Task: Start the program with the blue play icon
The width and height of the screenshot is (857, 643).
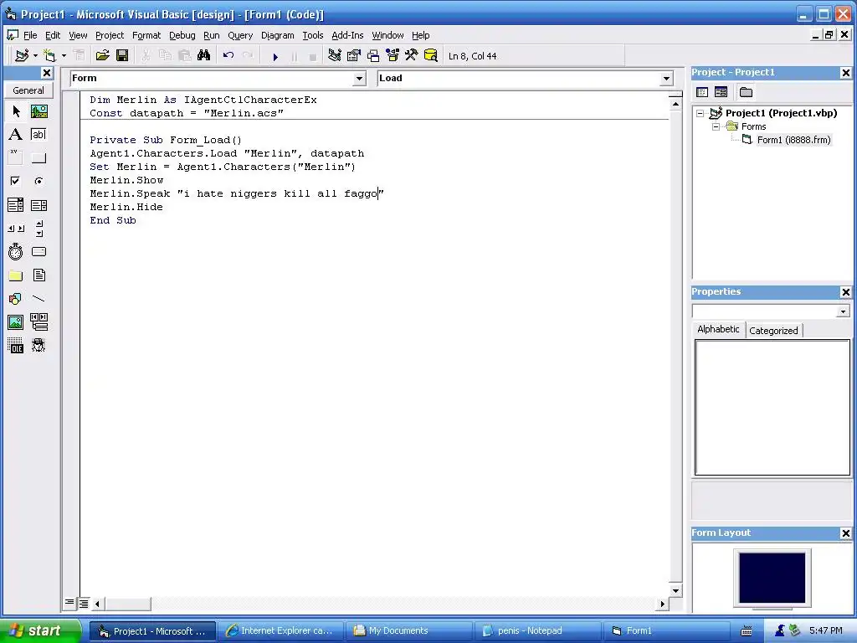Action: [x=275, y=56]
